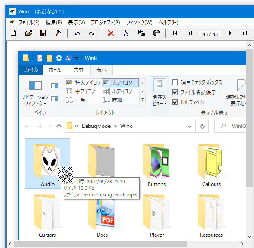The width and height of the screenshot is (254, 248).
Task: Click the Wink app icon in the menu bar
Action: tap(12, 22)
